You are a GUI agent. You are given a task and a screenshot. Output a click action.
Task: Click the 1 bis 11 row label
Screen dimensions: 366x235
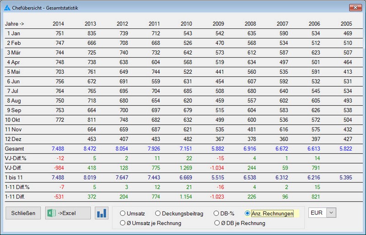(x=15, y=177)
